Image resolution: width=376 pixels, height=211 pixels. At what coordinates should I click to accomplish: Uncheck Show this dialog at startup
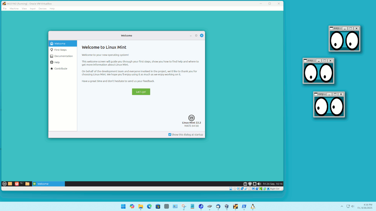click(170, 135)
